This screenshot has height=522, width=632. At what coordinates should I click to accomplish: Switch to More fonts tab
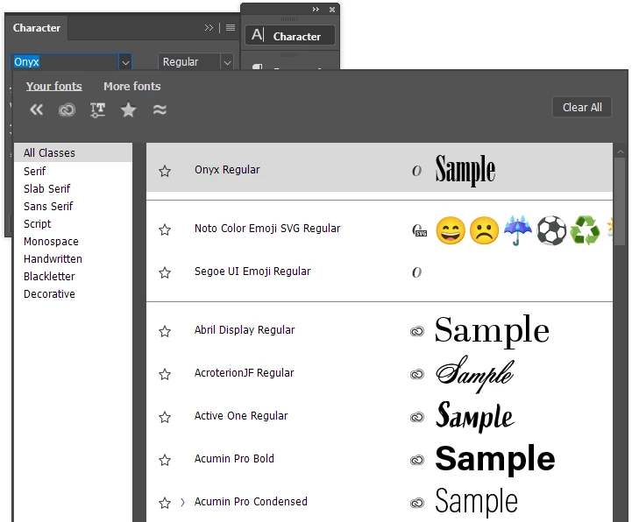132,86
